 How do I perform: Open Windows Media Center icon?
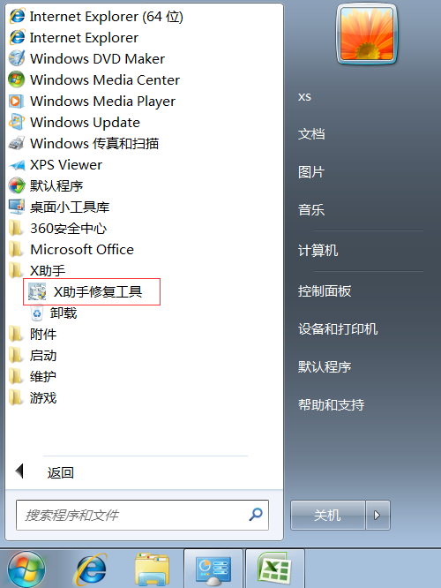tap(17, 79)
